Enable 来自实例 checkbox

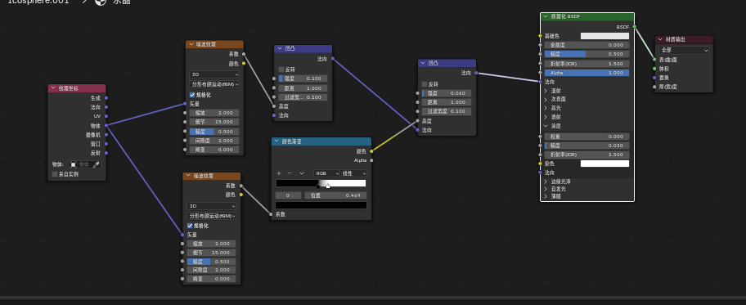[x=55, y=174]
